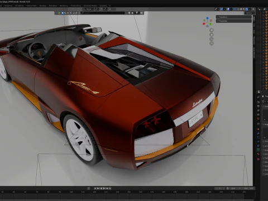The height and width of the screenshot is (201, 268).
Task: Open the Rendering workspace tab
Action: 64,6
